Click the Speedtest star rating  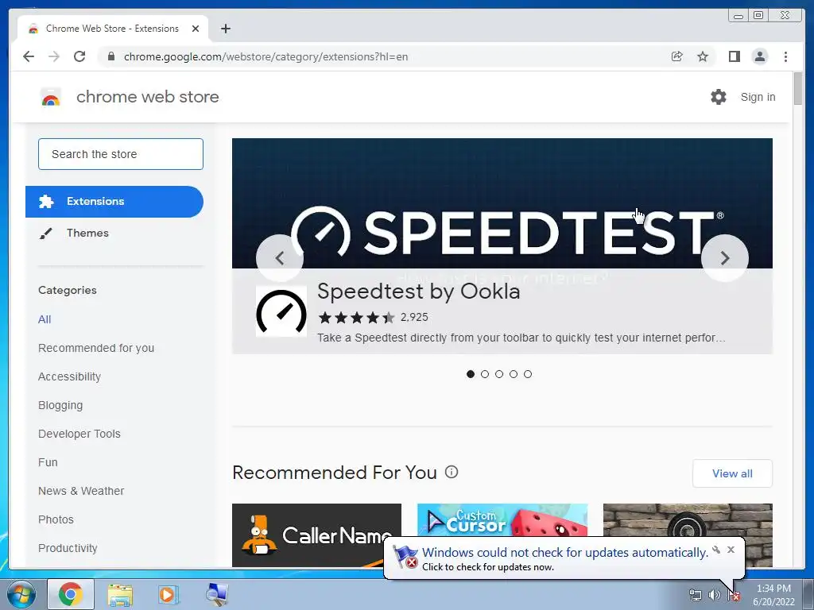pos(357,318)
